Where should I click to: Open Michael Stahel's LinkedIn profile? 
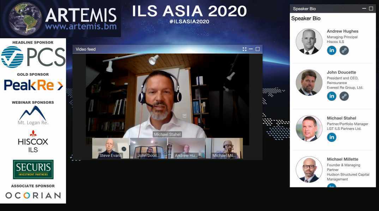[x=331, y=137]
